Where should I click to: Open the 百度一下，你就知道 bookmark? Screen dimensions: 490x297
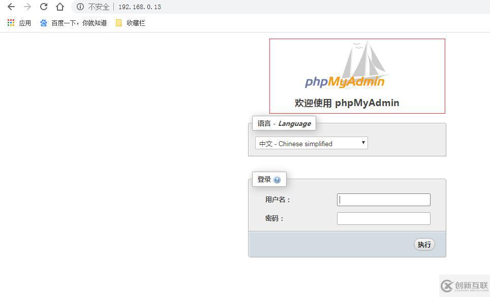[x=73, y=23]
